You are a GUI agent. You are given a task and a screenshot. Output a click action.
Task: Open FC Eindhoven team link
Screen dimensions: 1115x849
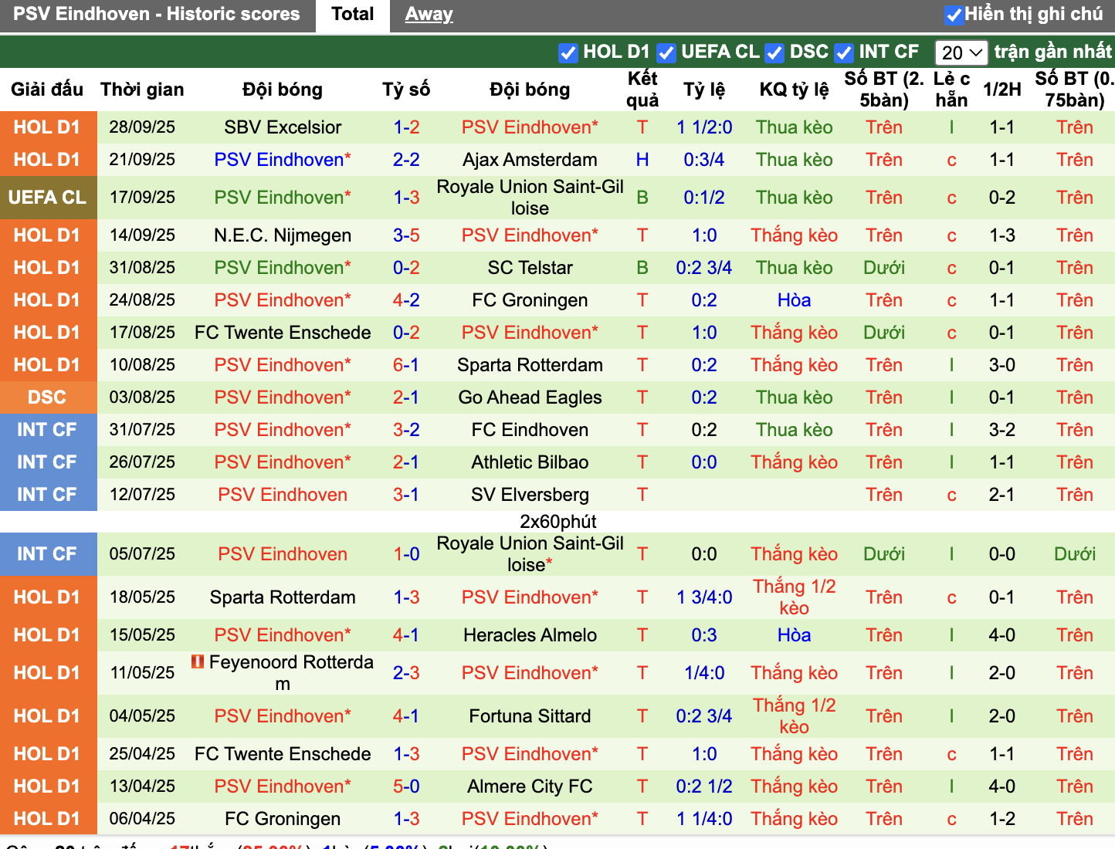[530, 430]
